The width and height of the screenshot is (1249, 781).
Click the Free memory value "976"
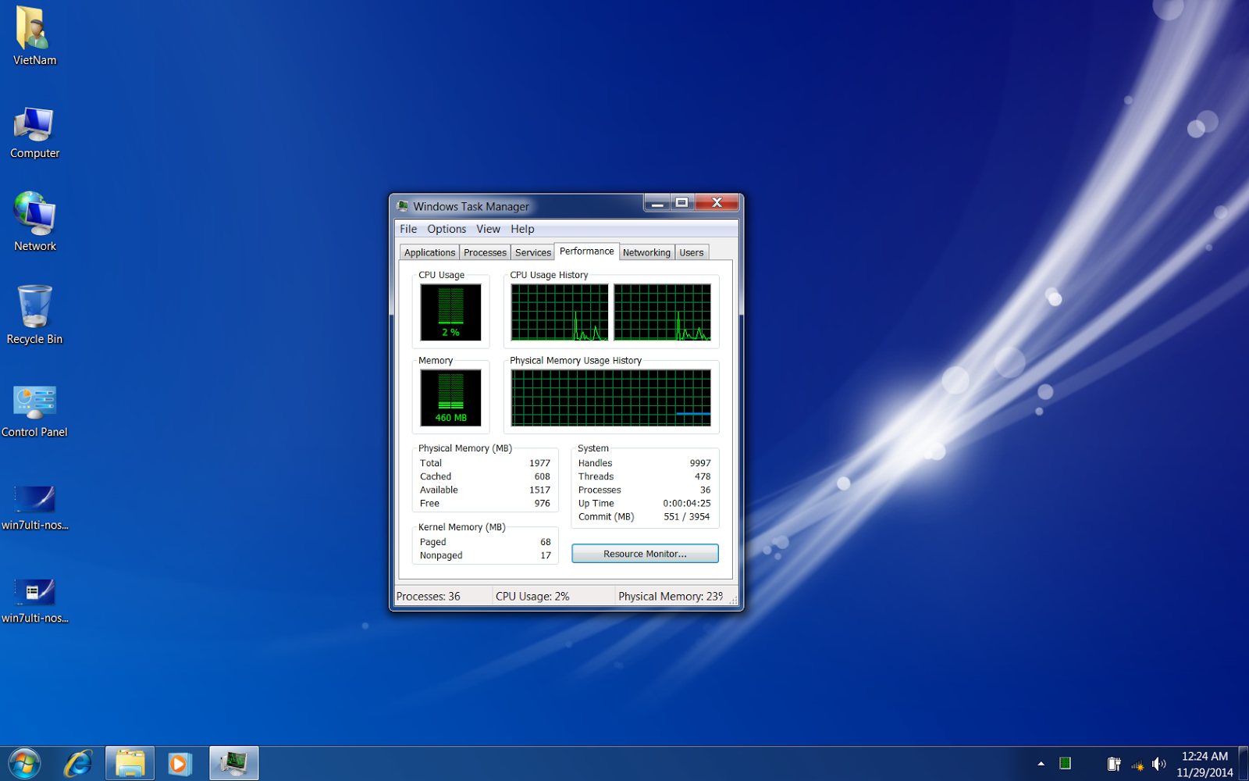542,503
